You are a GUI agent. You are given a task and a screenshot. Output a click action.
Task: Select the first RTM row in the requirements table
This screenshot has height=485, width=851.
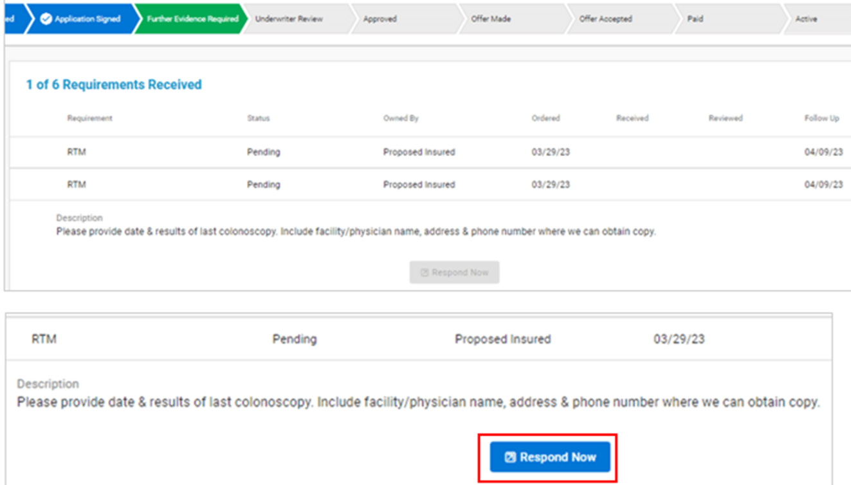point(77,152)
